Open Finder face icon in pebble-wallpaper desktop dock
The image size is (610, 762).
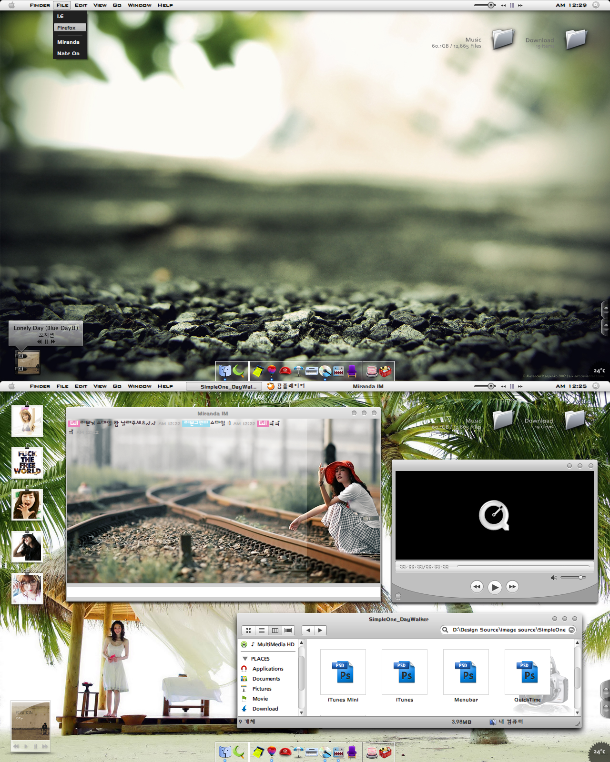[225, 371]
